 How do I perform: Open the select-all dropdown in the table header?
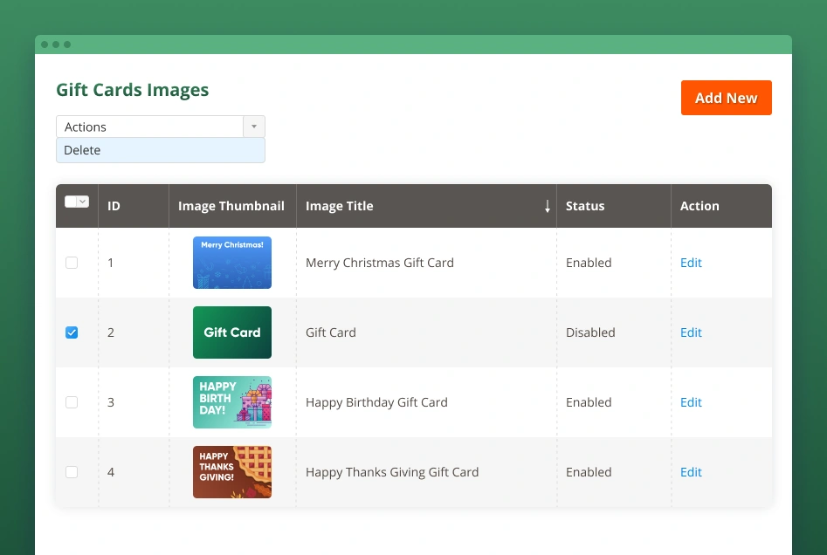[x=77, y=201]
